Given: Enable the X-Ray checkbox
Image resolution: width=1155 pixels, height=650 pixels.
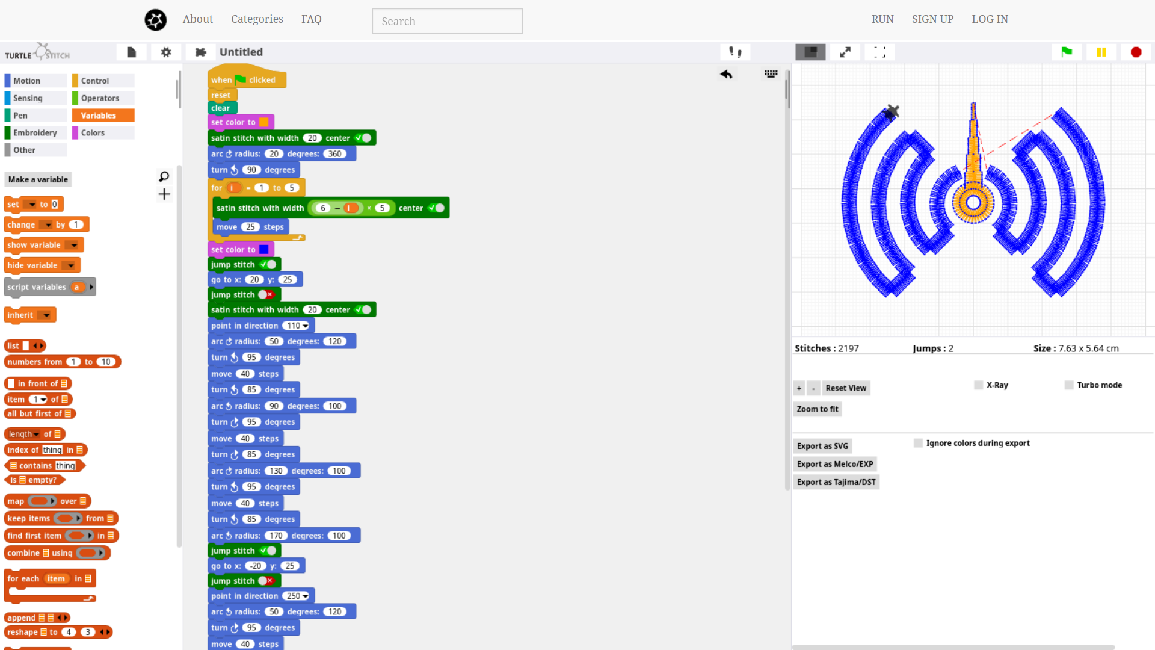Looking at the screenshot, I should click(x=979, y=385).
